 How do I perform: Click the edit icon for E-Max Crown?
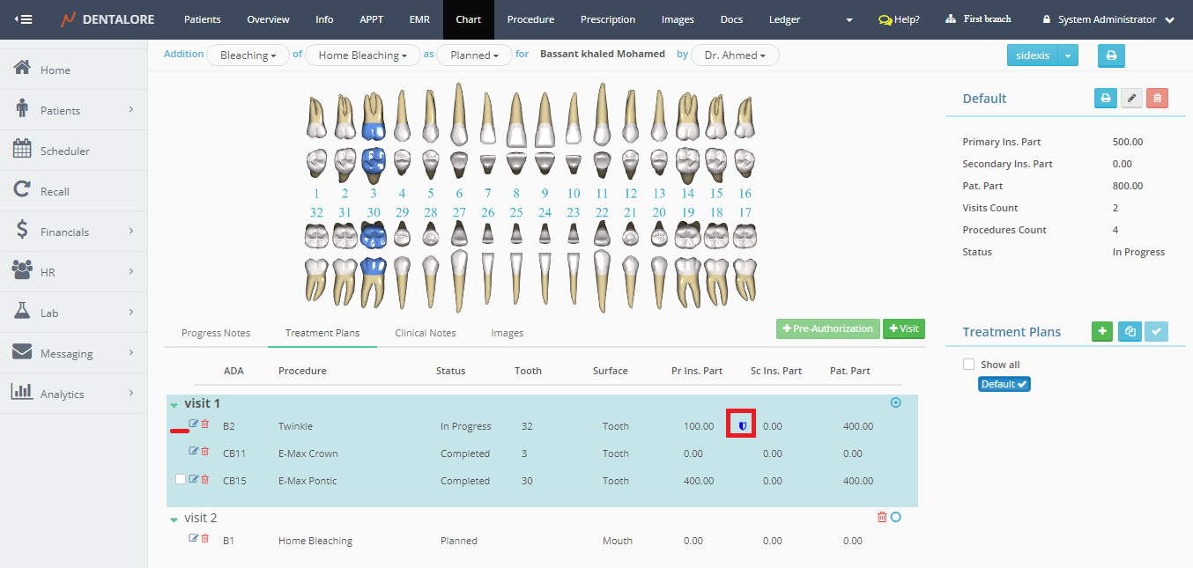tap(194, 452)
